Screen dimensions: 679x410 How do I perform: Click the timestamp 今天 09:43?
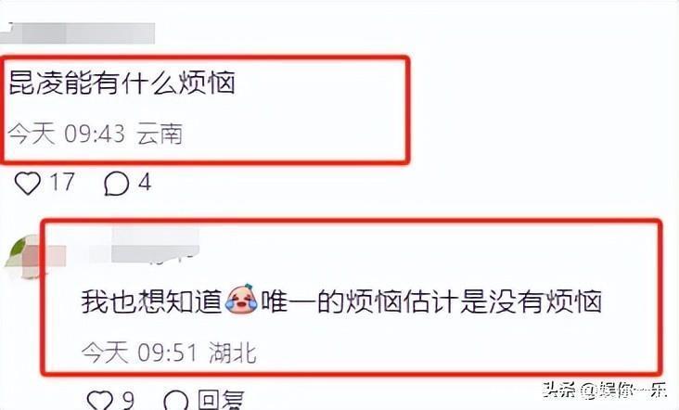coord(67,133)
